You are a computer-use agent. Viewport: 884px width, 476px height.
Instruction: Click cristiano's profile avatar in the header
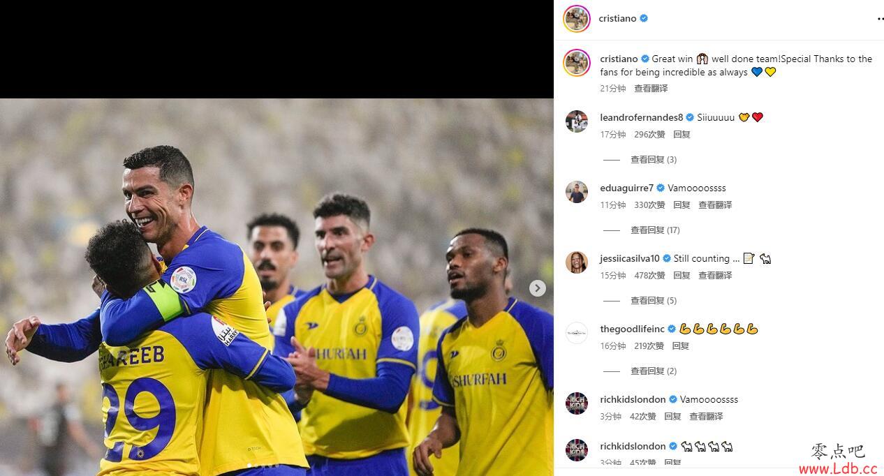pyautogui.click(x=577, y=19)
